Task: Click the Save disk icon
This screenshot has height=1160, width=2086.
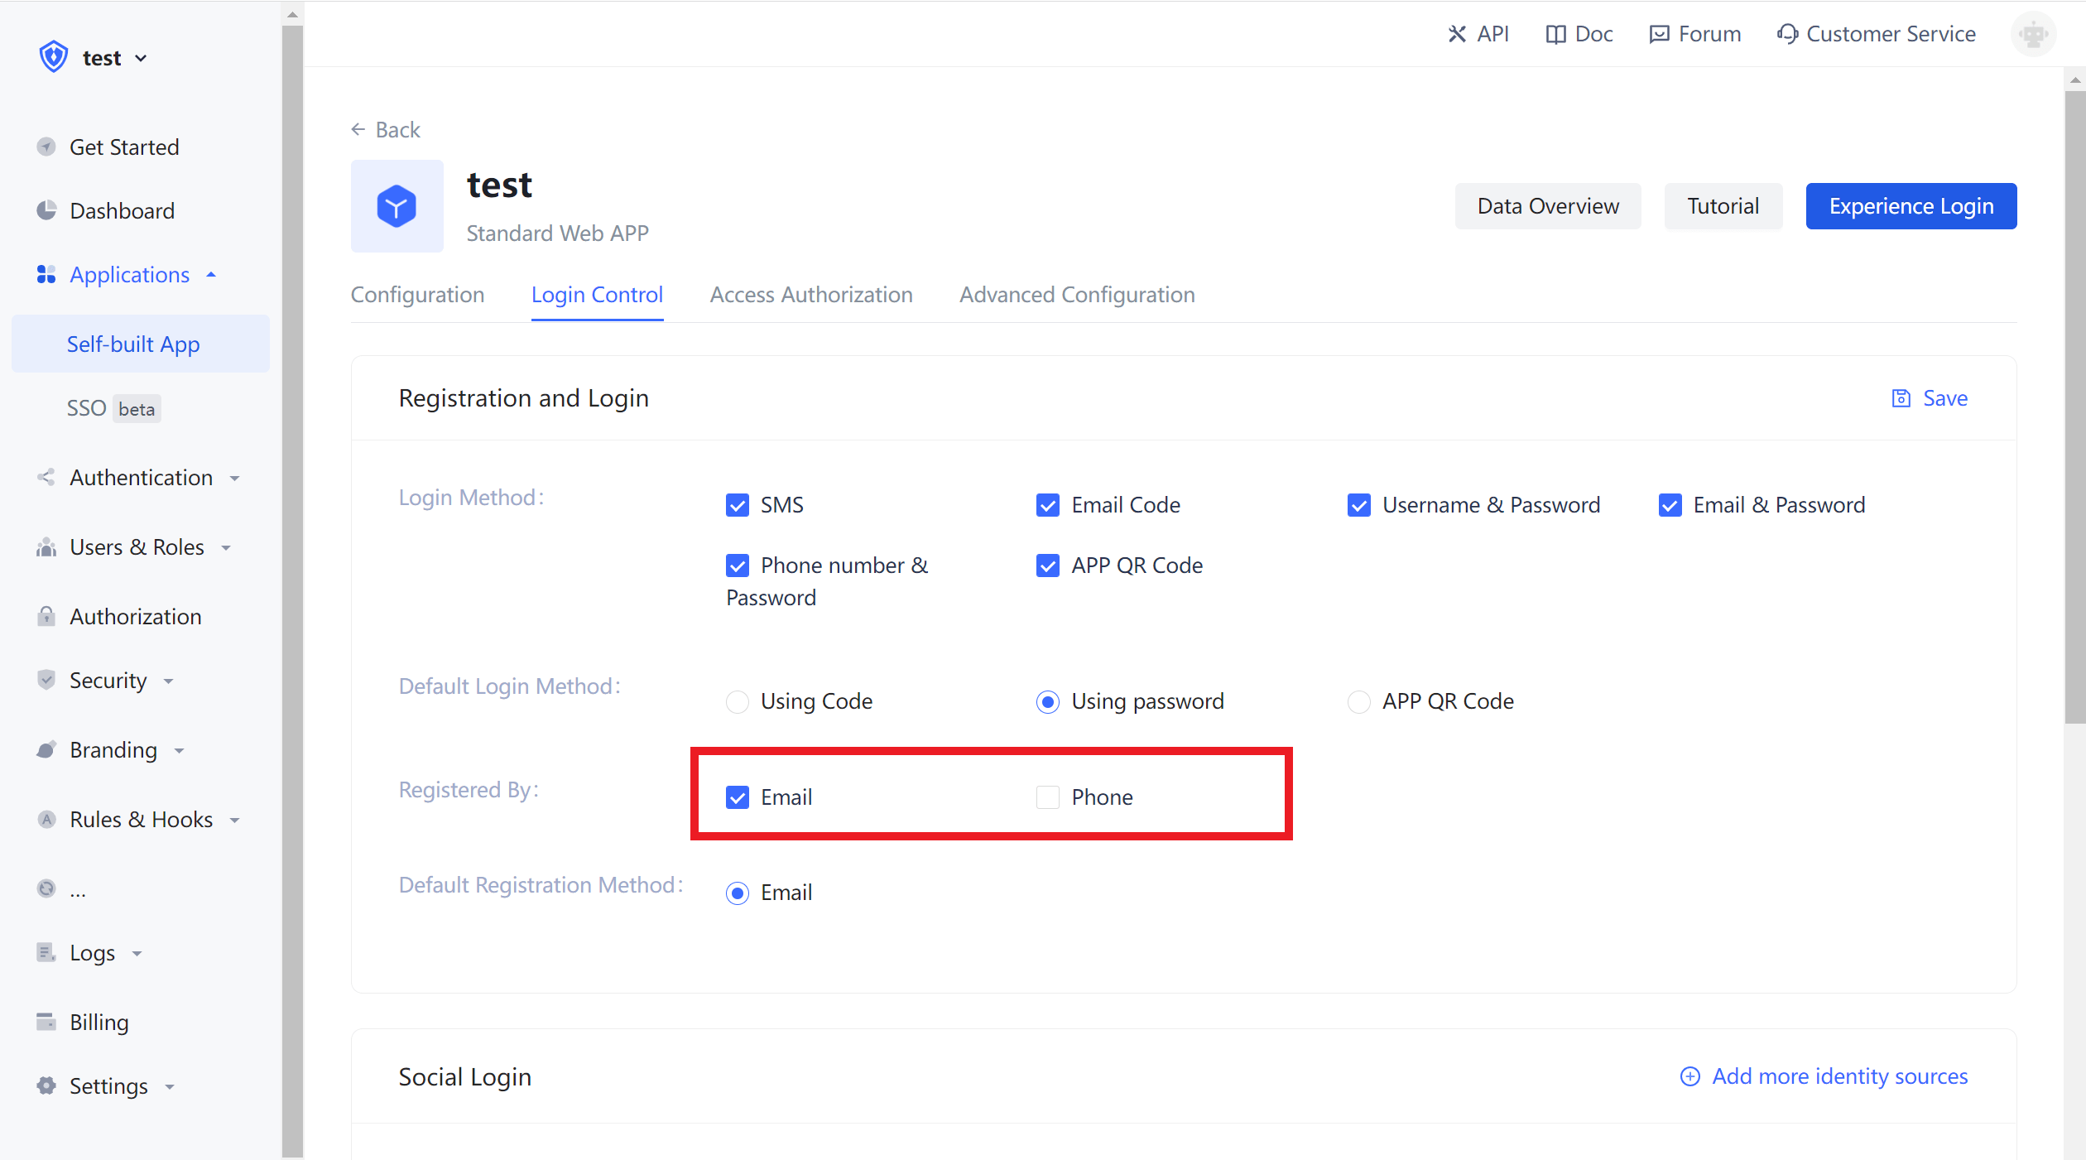Action: (x=1901, y=398)
